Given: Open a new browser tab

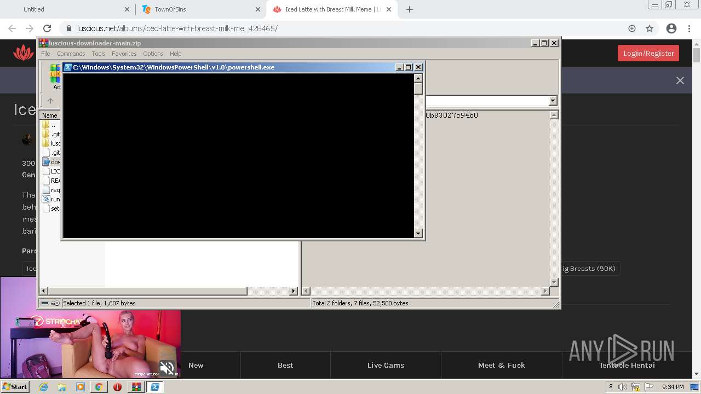Looking at the screenshot, I should pos(410,9).
